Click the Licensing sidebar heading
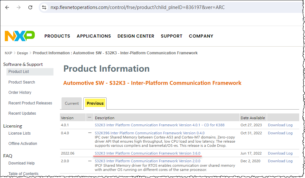Screen dimensions: 305x178 point(13,126)
